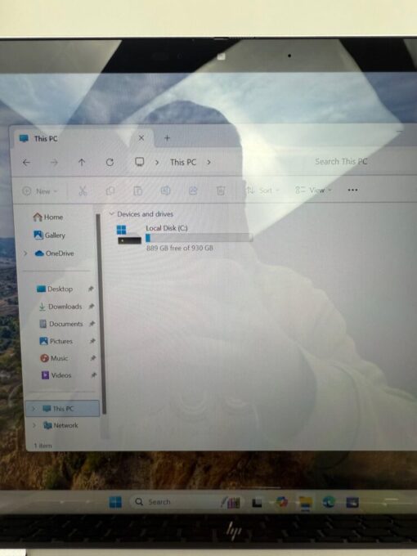Viewport: 417px width, 556px height.
Task: Click the Share toolbar icon
Action: point(193,191)
